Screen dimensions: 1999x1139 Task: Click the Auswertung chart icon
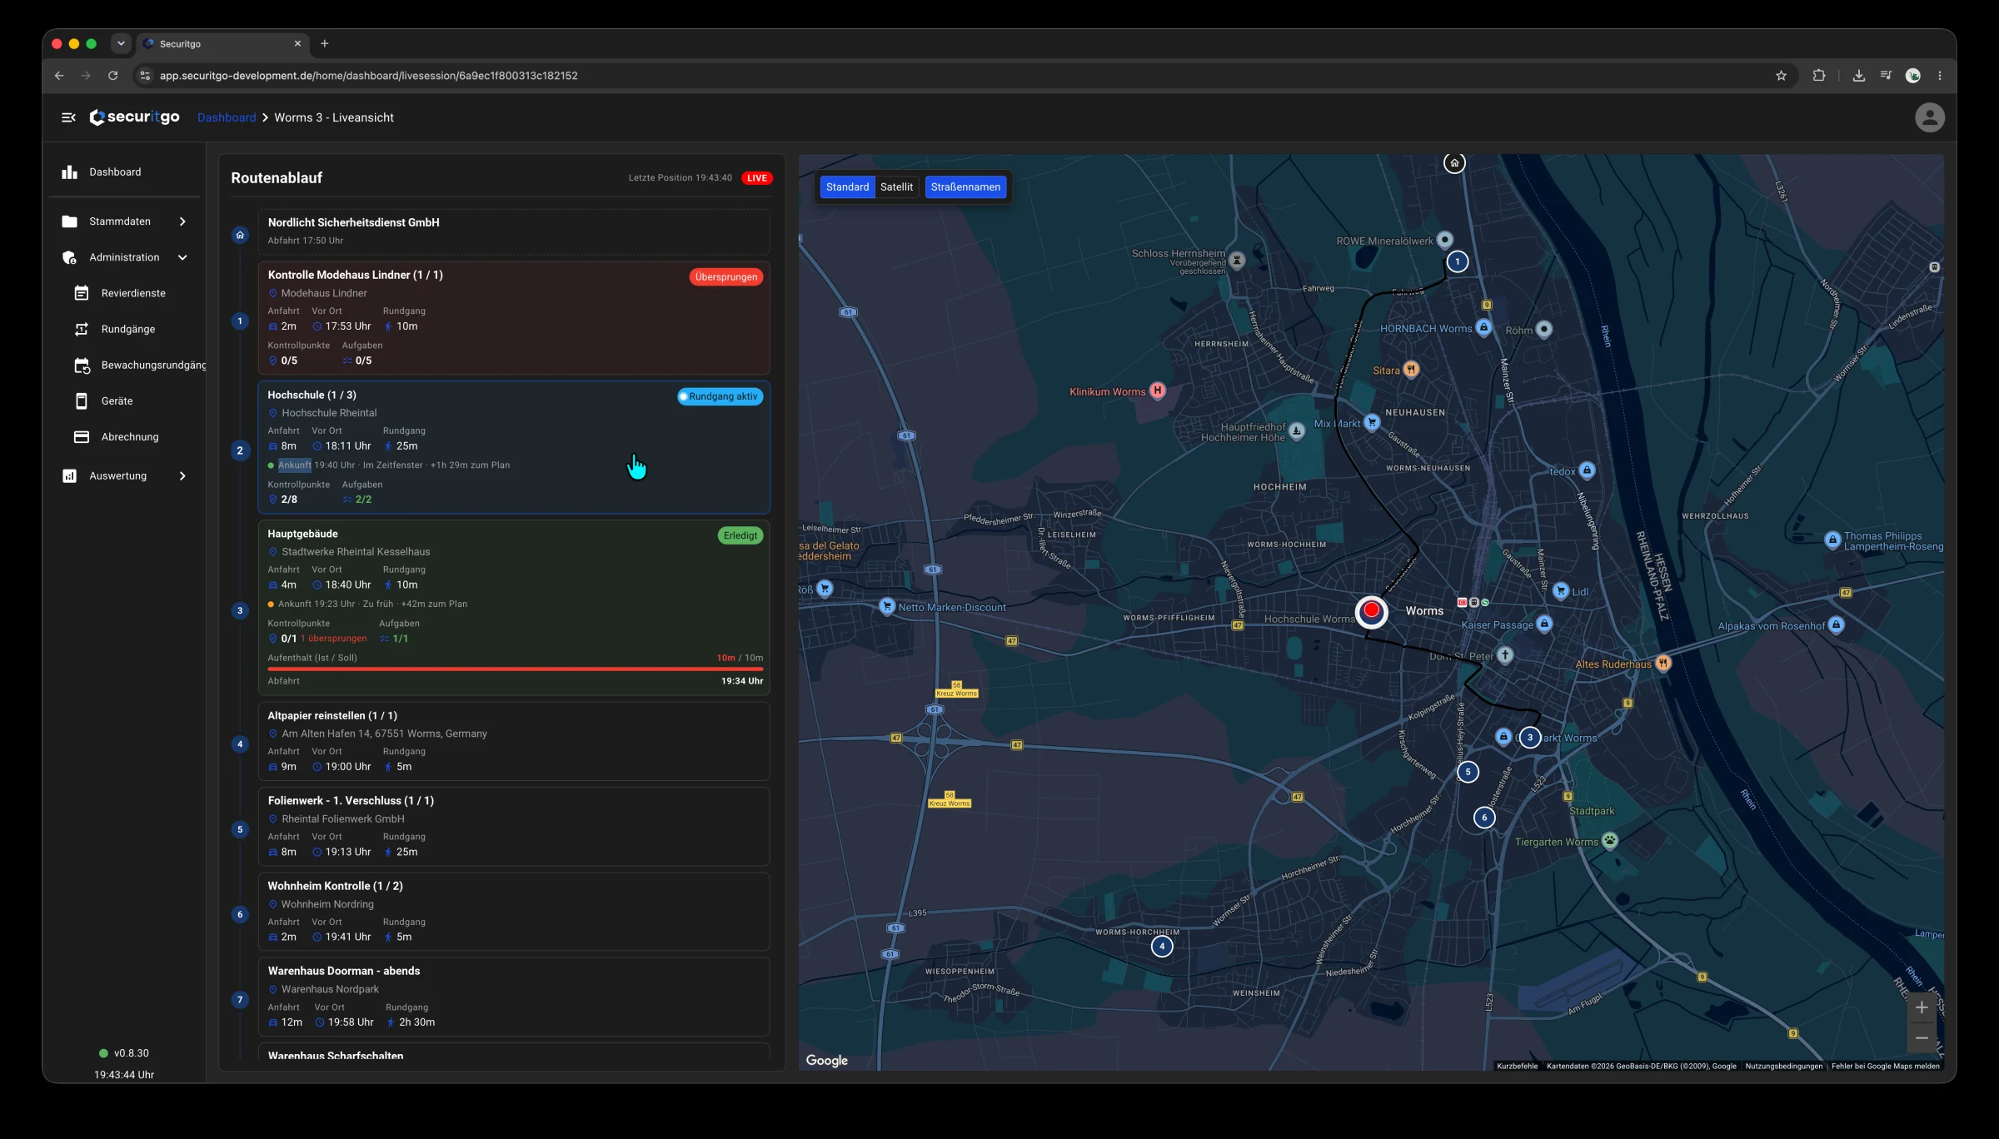click(x=70, y=476)
